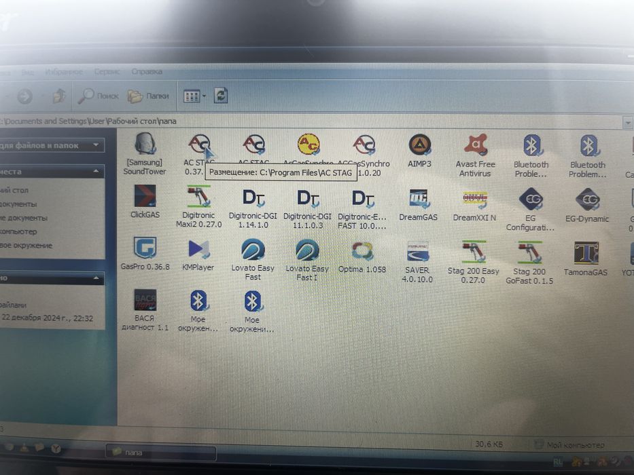Select the Bluetooth Proble... shortcut
634x475 pixels.
tap(531, 156)
